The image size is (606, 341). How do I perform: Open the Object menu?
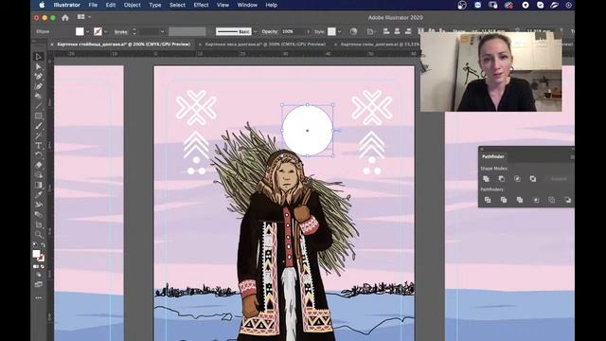132,5
